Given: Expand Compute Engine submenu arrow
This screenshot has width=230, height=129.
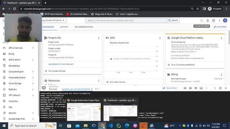Looking at the screenshot, I should [x=33, y=72].
